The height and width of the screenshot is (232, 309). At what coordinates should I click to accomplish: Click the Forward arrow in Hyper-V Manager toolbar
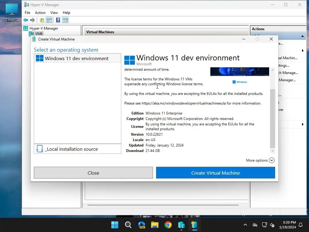coord(33,20)
